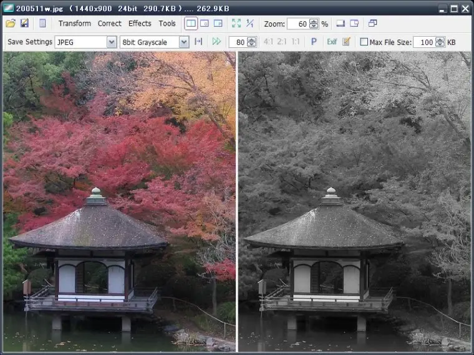The height and width of the screenshot is (355, 474).
Task: Toggle the progressive P icon
Action: coord(314,42)
